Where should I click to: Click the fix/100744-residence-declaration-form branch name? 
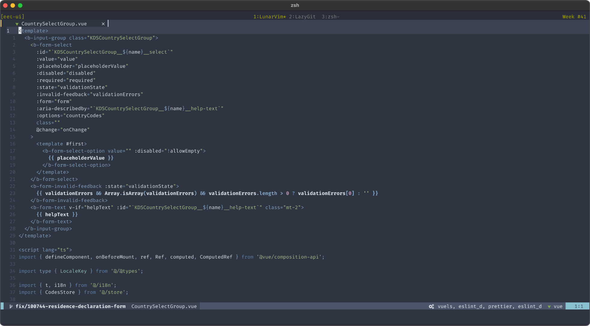(x=71, y=306)
